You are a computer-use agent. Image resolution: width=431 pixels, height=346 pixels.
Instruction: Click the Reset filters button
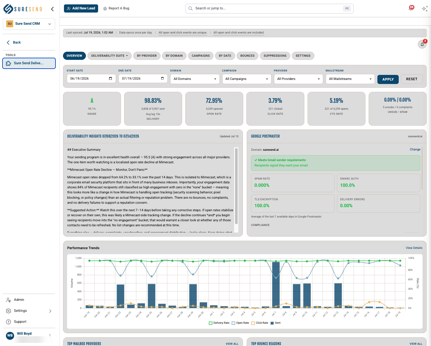coord(412,79)
